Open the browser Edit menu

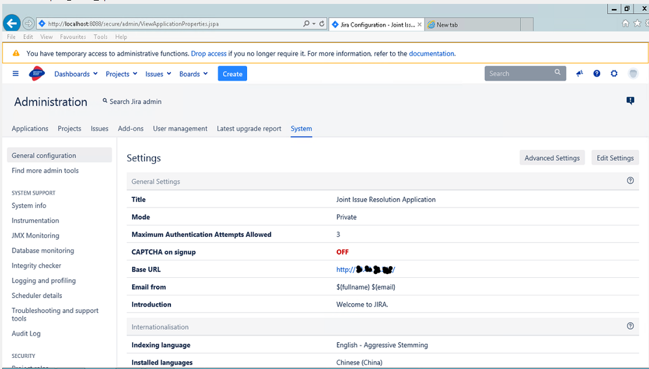point(28,37)
